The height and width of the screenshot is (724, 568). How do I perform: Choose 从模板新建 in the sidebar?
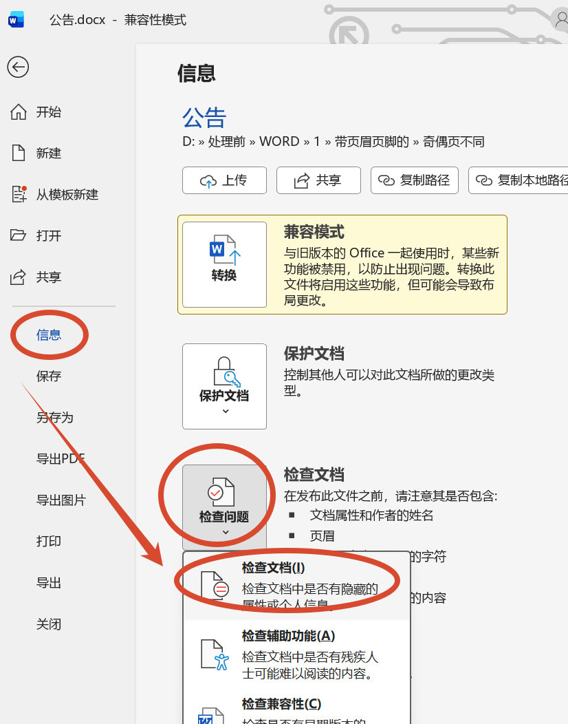pos(67,194)
